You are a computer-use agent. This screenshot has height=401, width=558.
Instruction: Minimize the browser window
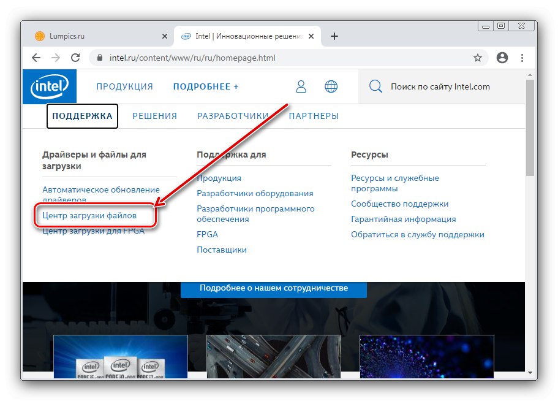(485, 26)
